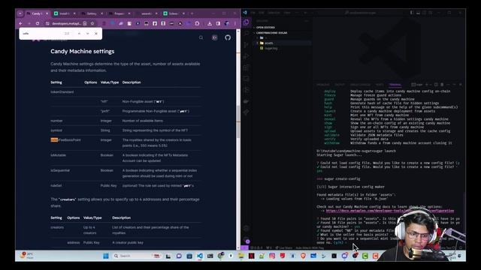The height and width of the screenshot is (270, 481).
Task: Open VS Code Search activity icon
Action: tap(246, 34)
